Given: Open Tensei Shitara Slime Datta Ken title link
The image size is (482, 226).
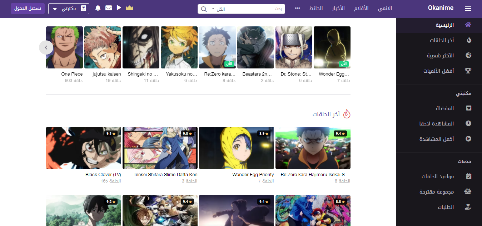Looking at the screenshot, I should [165, 175].
